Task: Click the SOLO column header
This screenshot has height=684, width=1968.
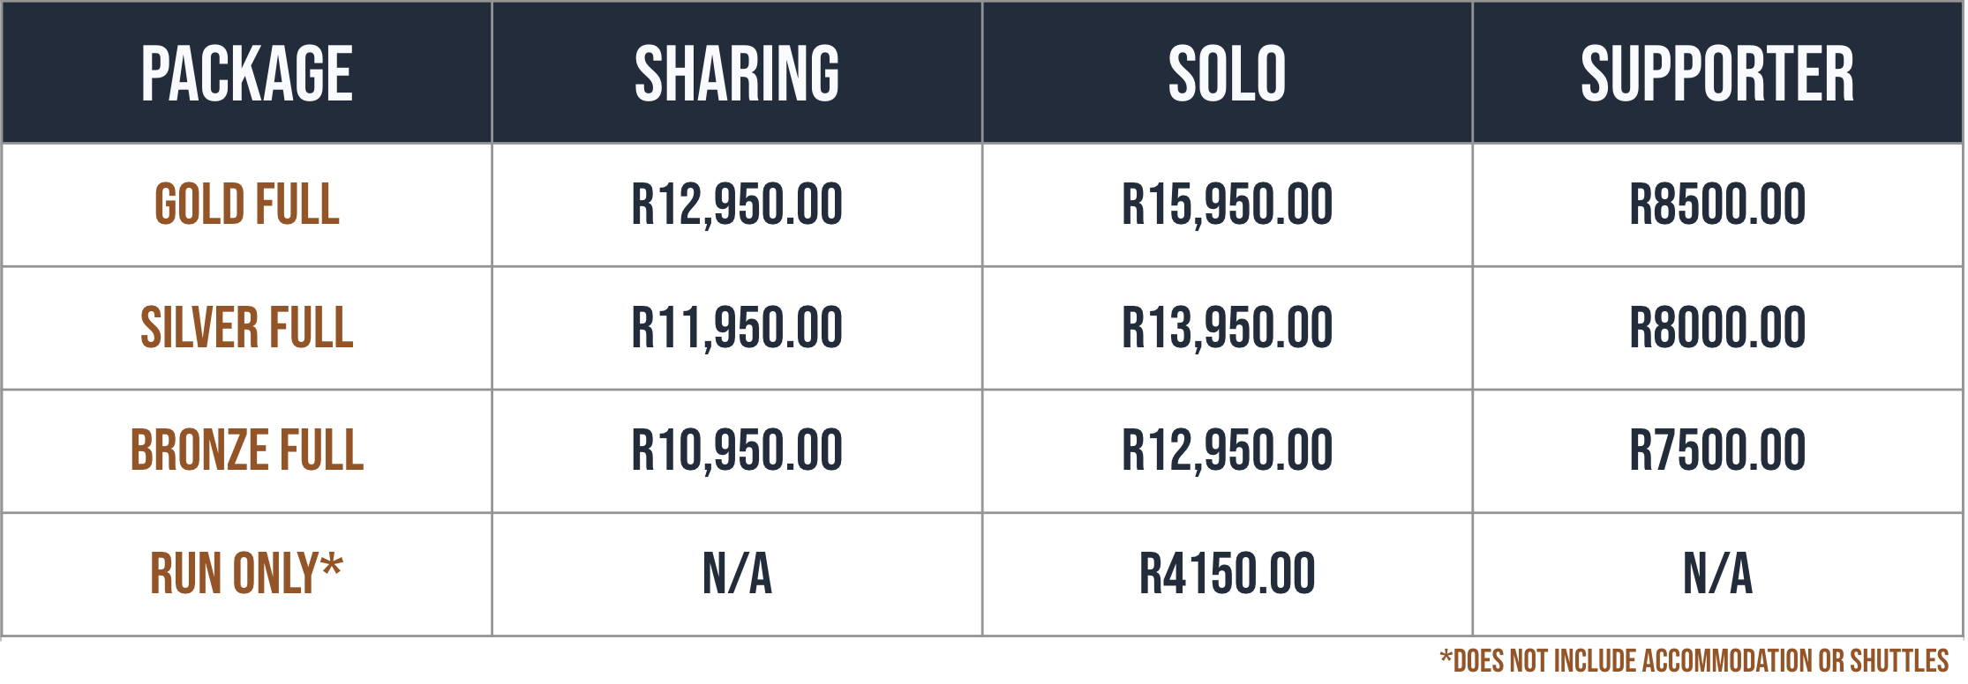Action: (x=1227, y=74)
